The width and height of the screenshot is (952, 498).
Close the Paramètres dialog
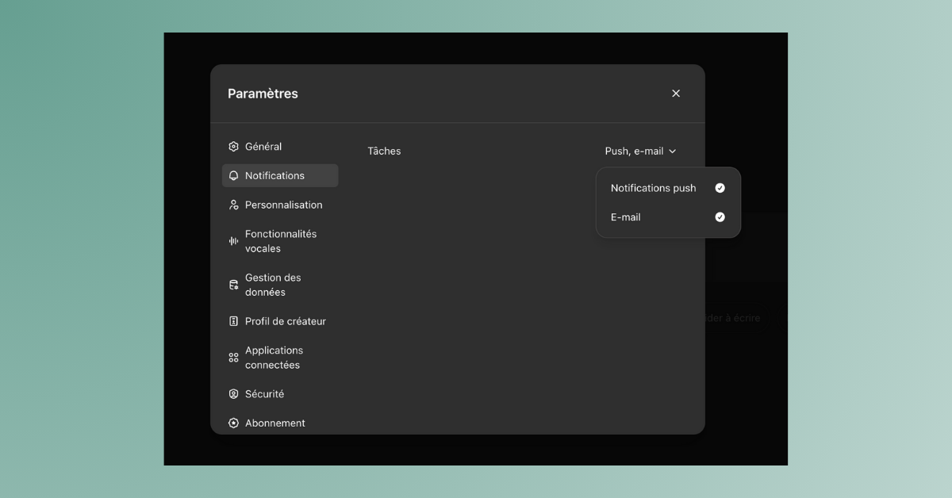point(676,94)
